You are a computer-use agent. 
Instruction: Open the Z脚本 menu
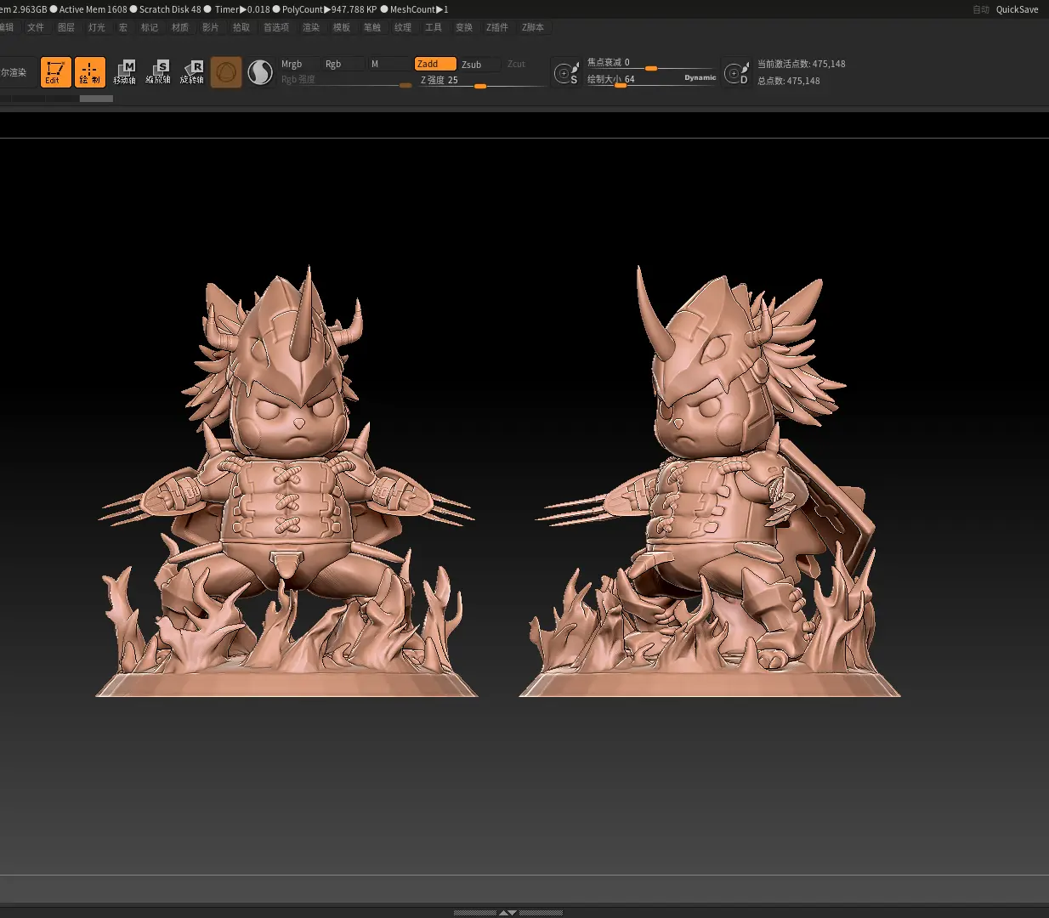coord(533,27)
